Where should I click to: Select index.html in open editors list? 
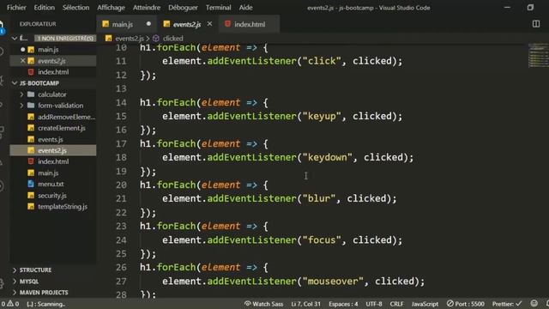53,72
